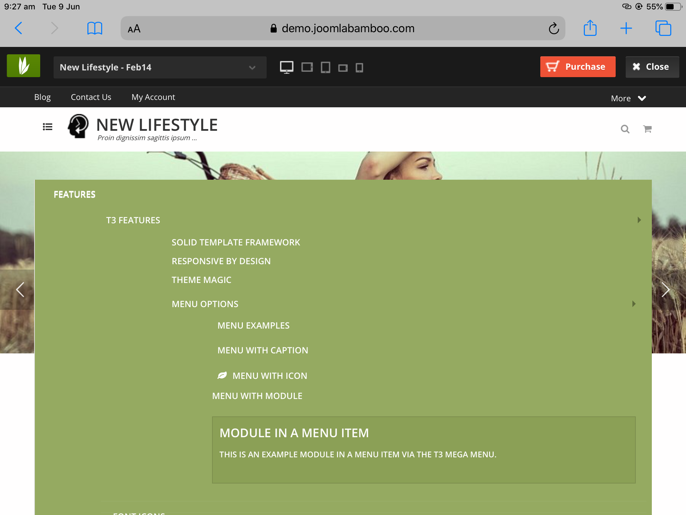The width and height of the screenshot is (686, 515).
Task: Click the Joomlabamboo green leaf logo
Action: tap(23, 66)
